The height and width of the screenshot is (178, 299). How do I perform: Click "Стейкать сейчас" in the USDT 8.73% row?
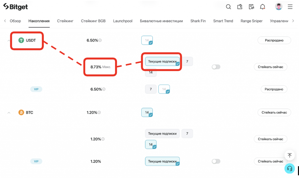270,67
